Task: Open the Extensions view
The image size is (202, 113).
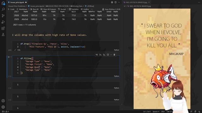Action: click(x=3, y=28)
